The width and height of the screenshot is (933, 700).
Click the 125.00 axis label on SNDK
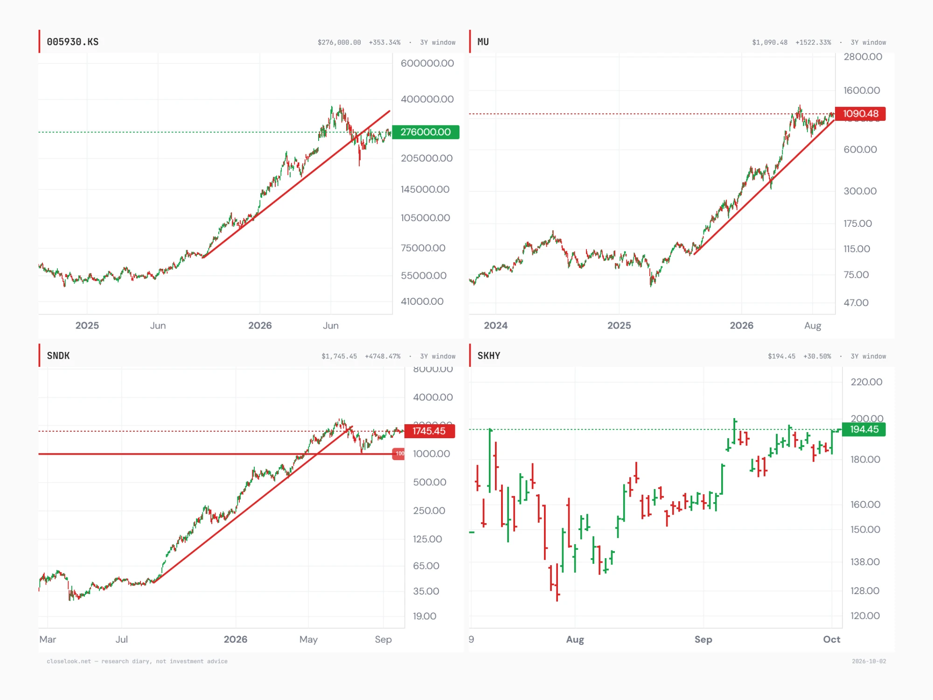click(x=427, y=539)
